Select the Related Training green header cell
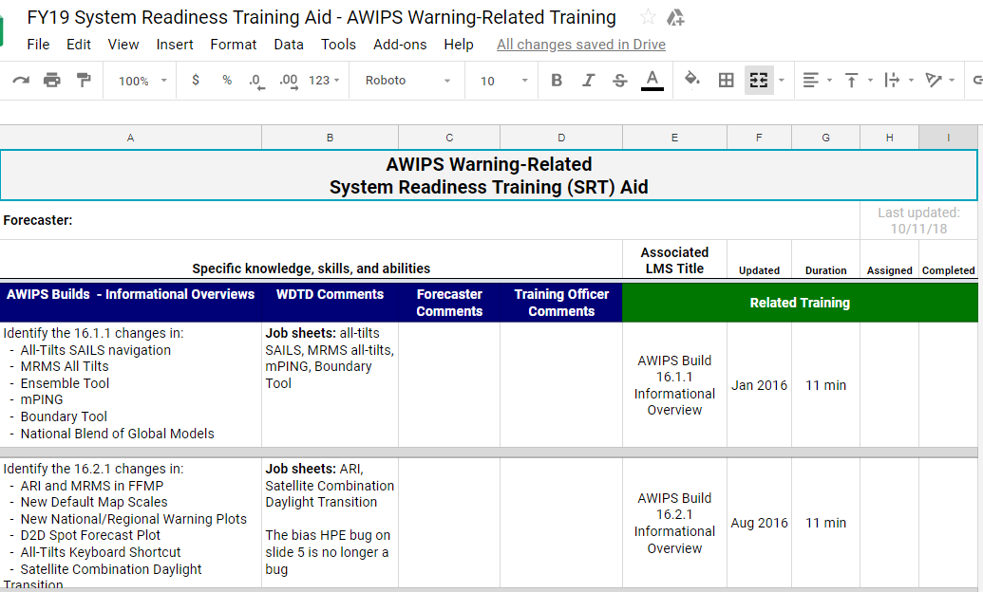 800,303
